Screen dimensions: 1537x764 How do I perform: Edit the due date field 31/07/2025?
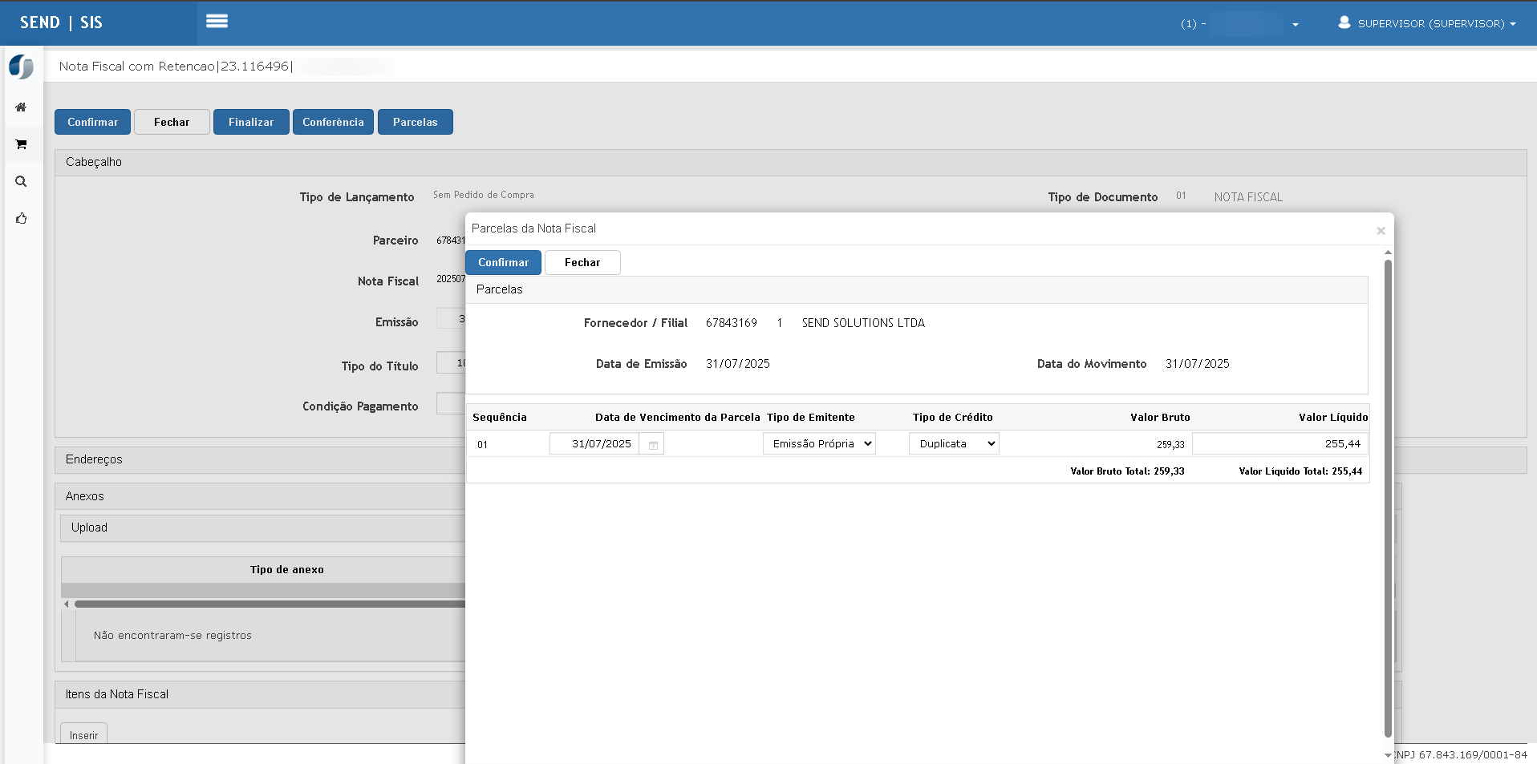click(594, 443)
